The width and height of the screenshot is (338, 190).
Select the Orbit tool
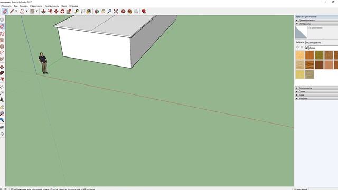(x=97, y=12)
